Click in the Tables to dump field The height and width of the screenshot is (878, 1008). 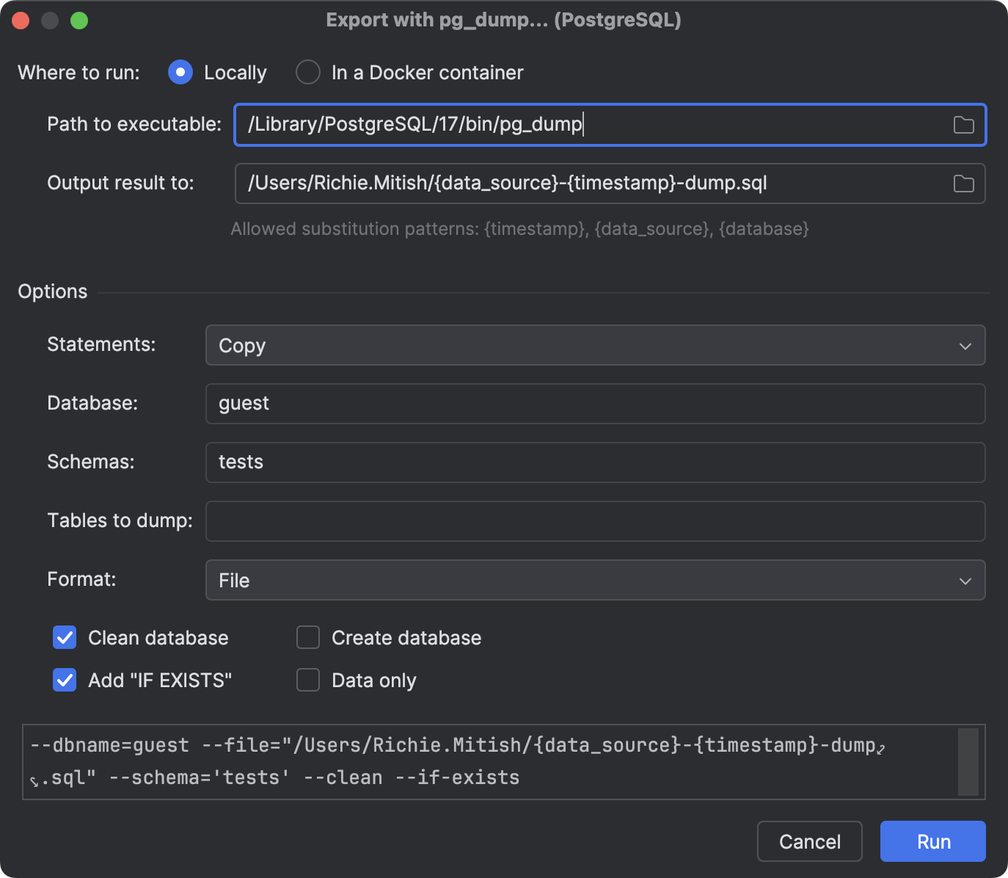tap(596, 521)
